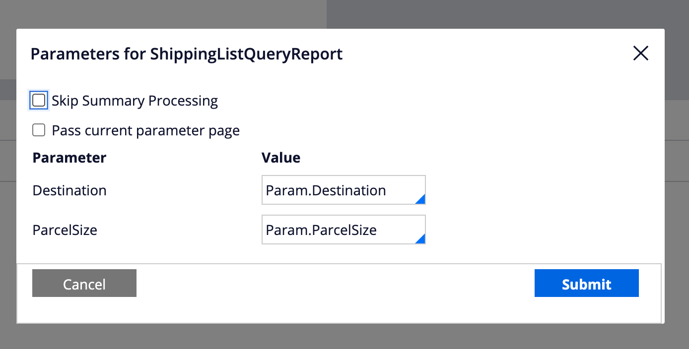Click the dialog title Parameters for ShippingListQueryReport

coord(187,54)
